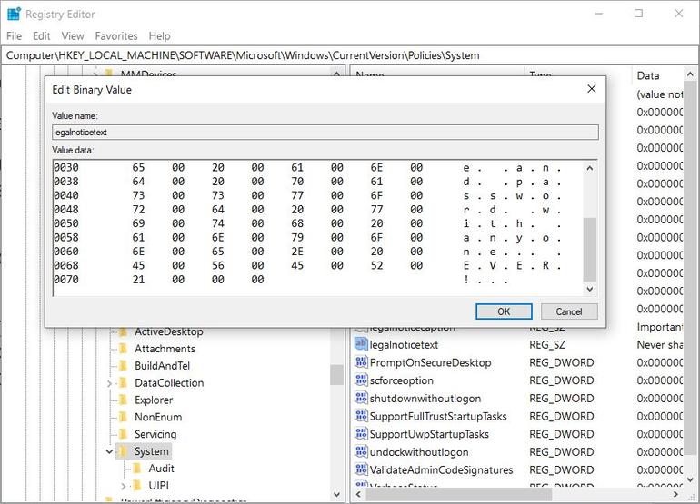Click the Audit folder icon
Image resolution: width=700 pixels, height=504 pixels.
138,469
